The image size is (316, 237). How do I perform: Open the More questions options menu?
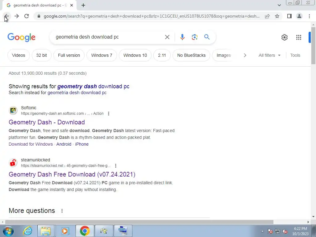pos(62,211)
